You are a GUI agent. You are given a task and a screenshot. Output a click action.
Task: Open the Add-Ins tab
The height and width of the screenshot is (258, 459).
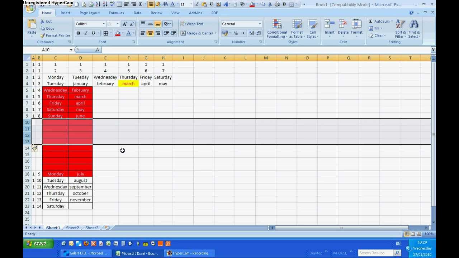(195, 13)
